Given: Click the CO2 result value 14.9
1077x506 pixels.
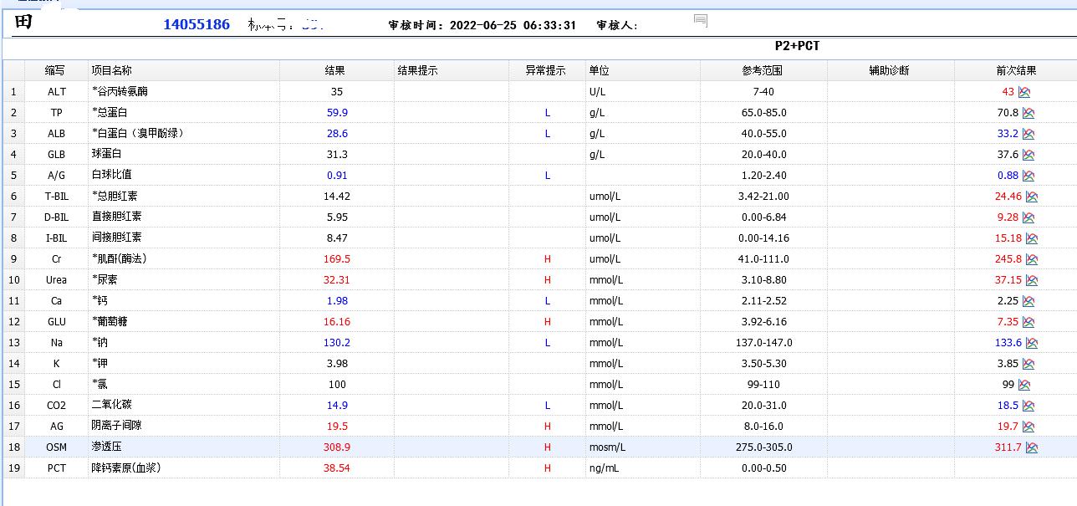Looking at the screenshot, I should 337,406.
